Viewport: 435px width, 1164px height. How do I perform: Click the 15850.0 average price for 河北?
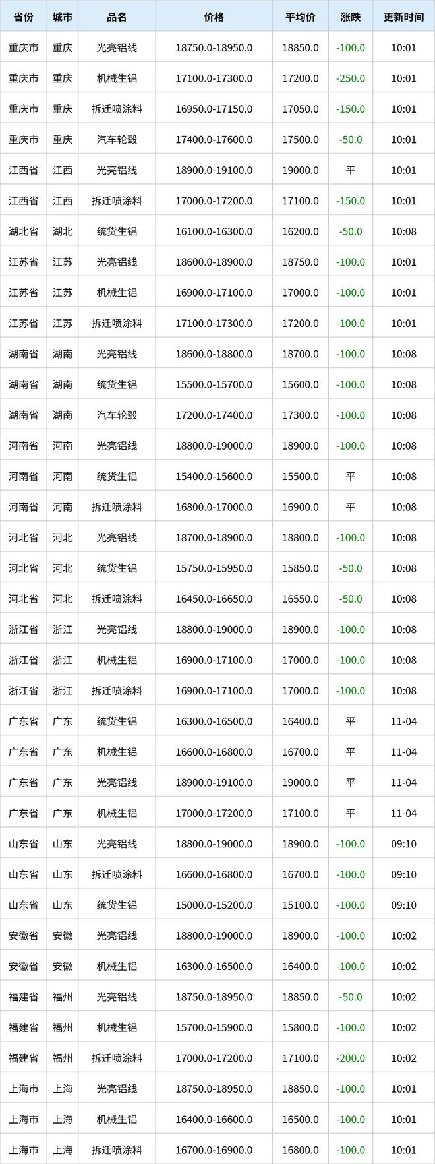point(300,568)
